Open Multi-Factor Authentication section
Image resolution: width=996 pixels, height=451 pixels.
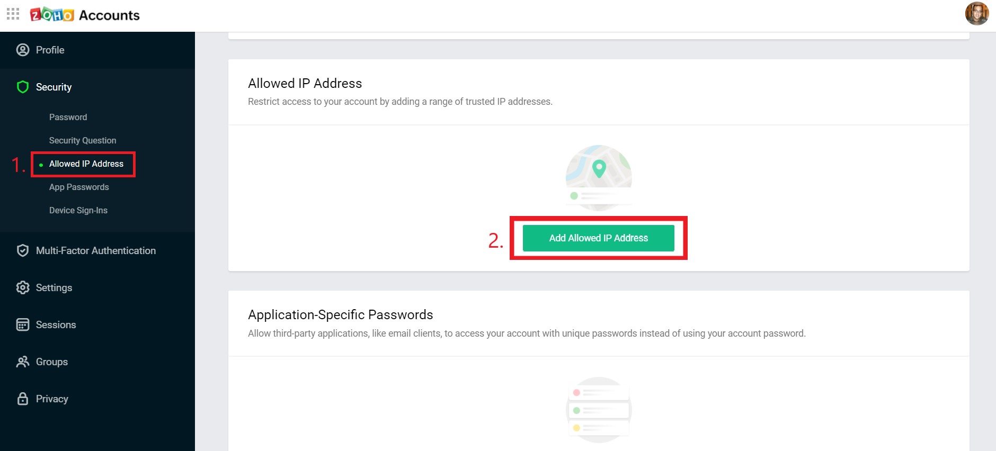coord(95,250)
